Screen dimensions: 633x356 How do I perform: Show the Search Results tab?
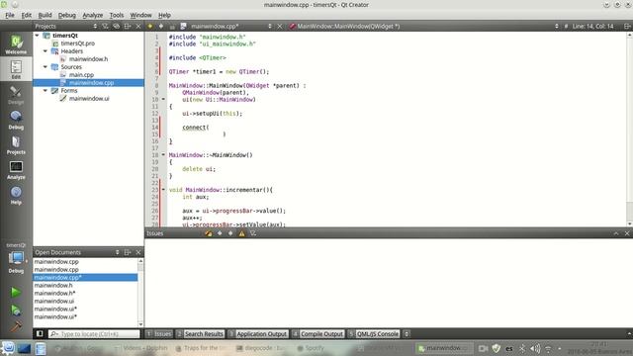tap(200, 334)
